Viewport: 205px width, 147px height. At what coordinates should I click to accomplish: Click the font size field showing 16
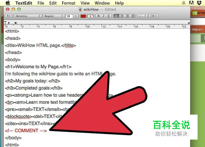click(69, 16)
